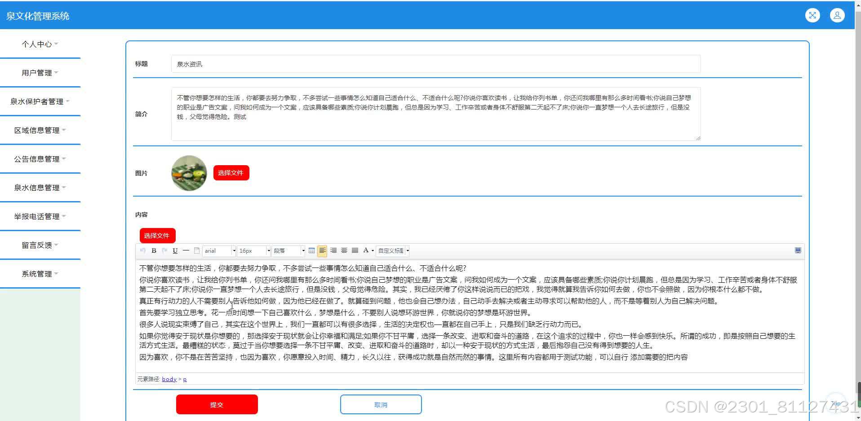Toggle underline formatting in editor
Image resolution: width=861 pixels, height=421 pixels.
pyautogui.click(x=175, y=250)
